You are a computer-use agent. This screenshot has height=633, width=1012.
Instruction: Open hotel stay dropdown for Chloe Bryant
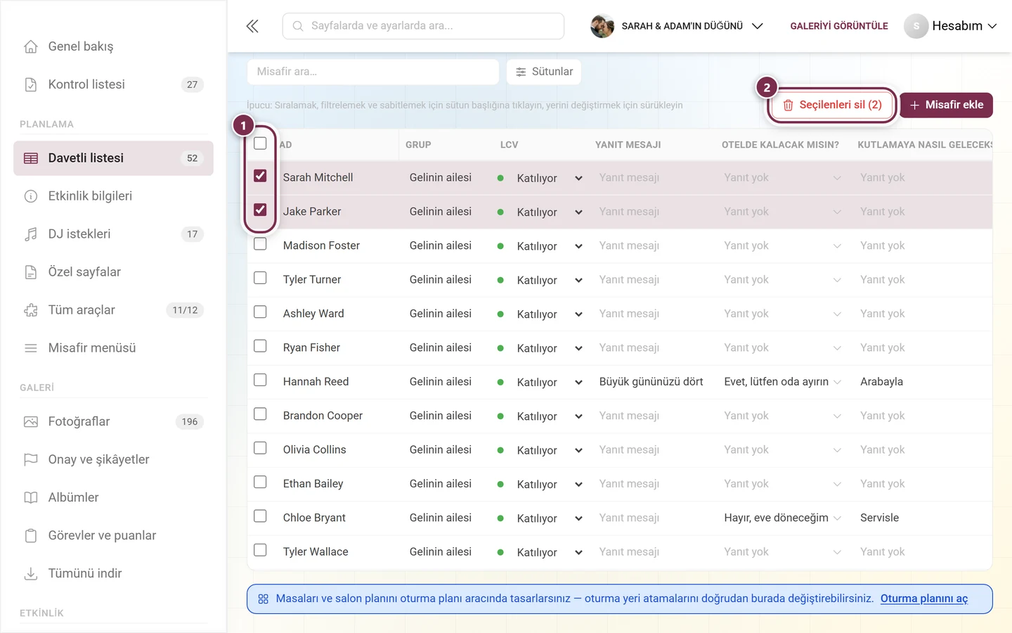coord(837,518)
